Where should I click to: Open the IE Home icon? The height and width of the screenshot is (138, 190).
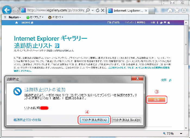coord(170,10)
